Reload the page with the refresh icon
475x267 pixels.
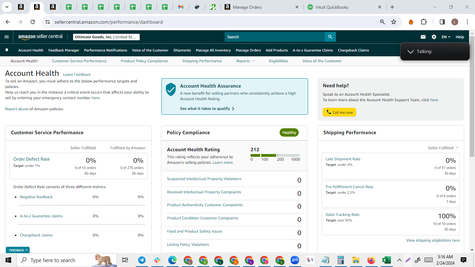33,22
